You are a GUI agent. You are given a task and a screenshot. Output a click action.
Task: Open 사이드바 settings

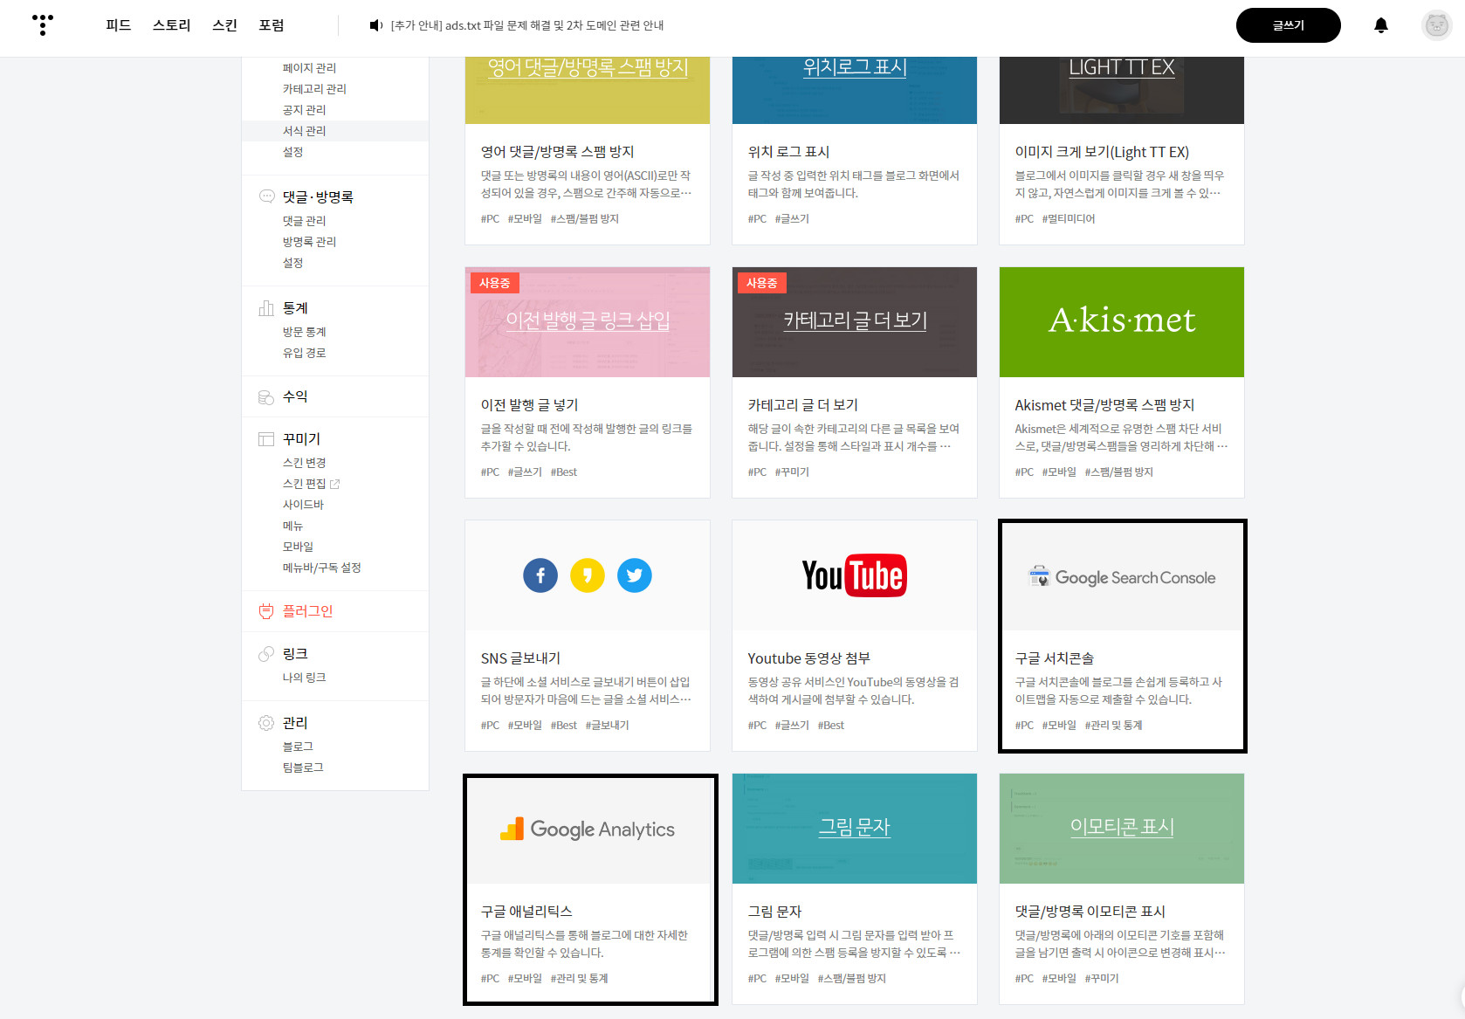[x=303, y=505]
